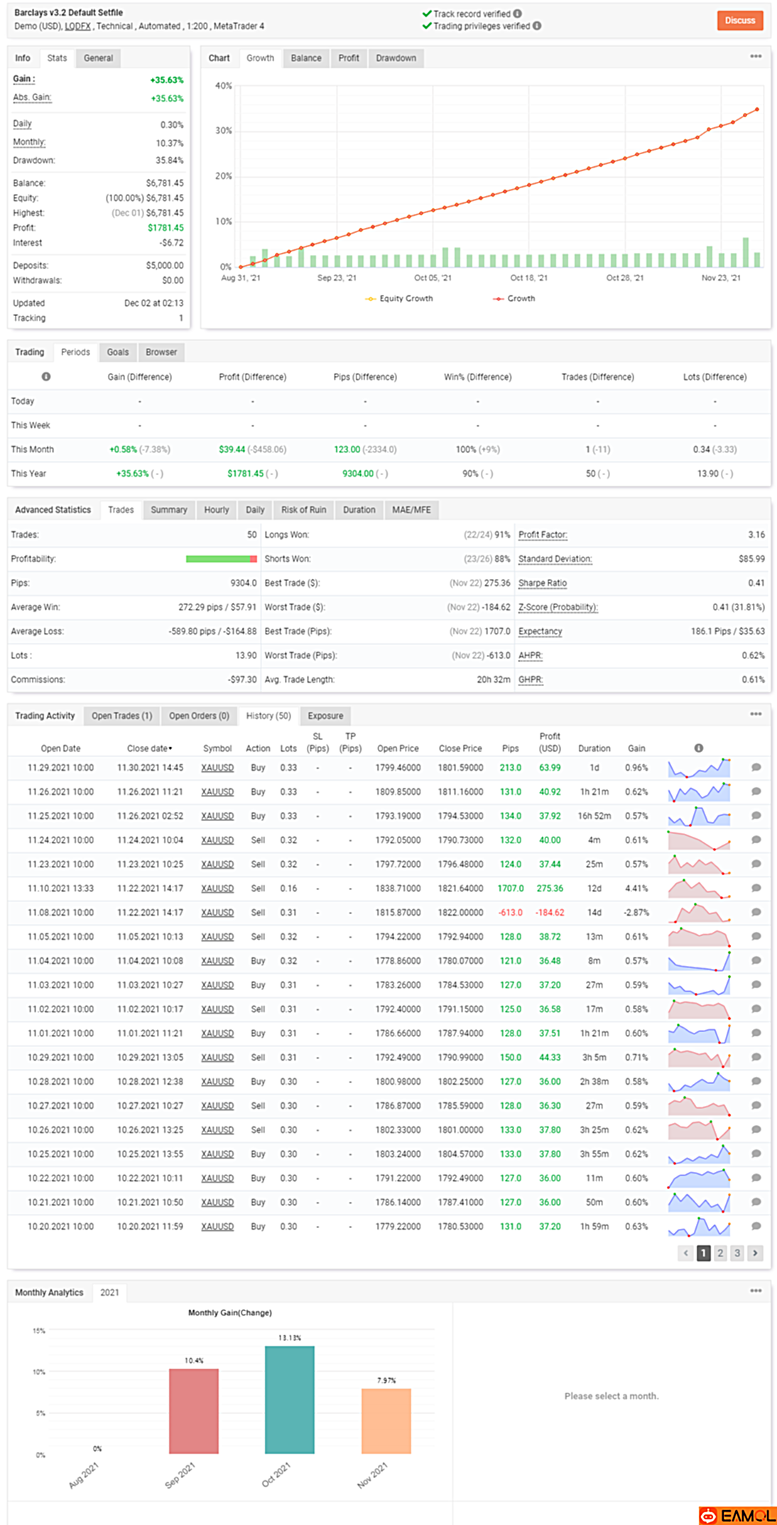Switch to the Drawdown chart tab

(396, 58)
